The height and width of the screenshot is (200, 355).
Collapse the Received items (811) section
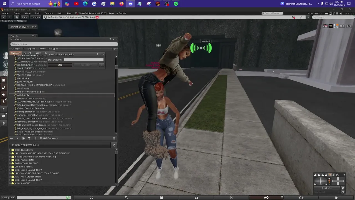(12, 145)
